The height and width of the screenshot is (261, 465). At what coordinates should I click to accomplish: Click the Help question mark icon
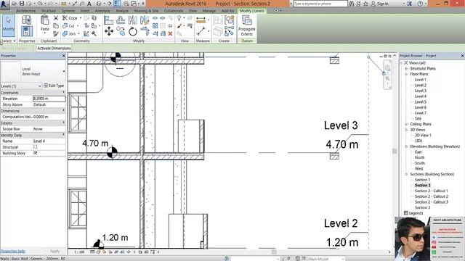pyautogui.click(x=420, y=4)
